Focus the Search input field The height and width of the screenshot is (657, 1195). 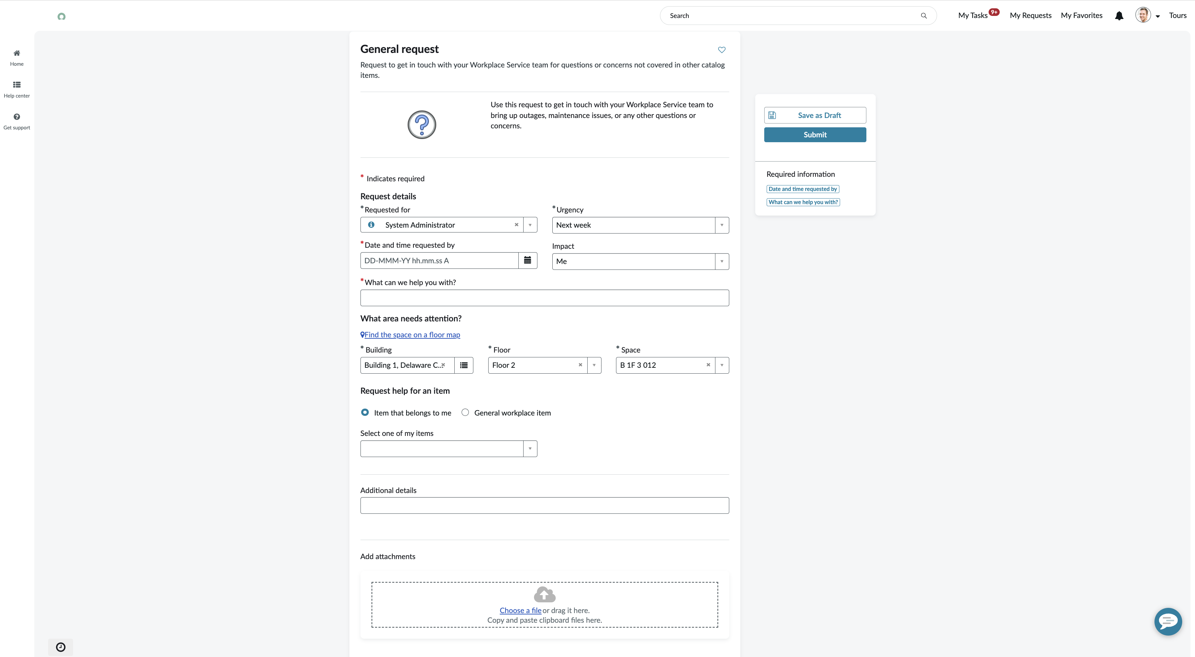pos(793,16)
